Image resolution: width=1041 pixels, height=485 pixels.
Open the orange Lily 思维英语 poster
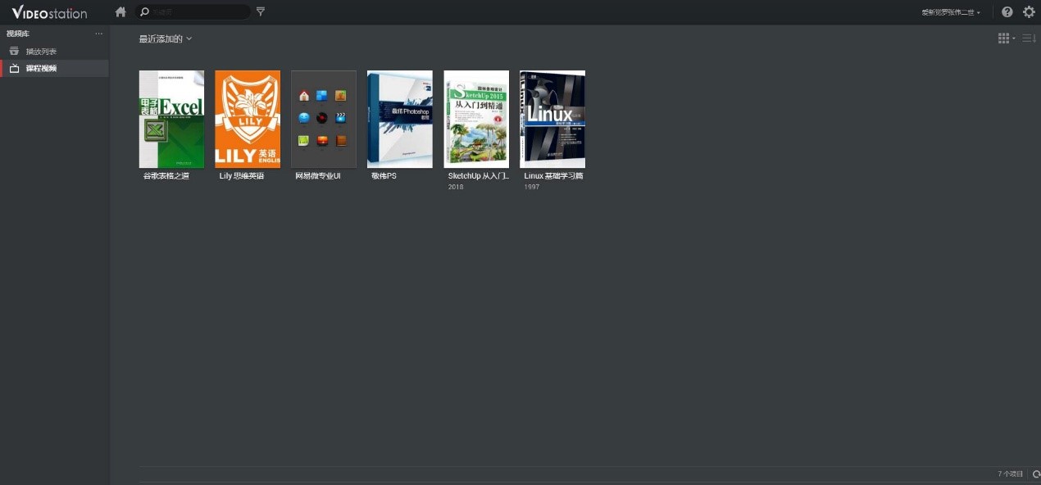pos(248,119)
